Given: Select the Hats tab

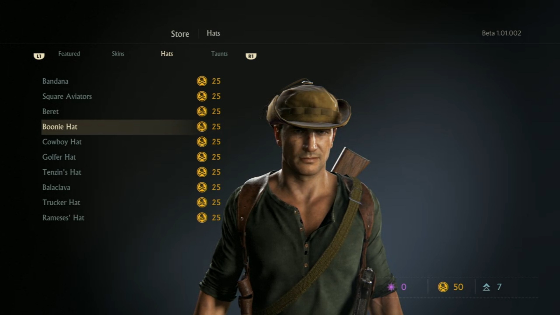Looking at the screenshot, I should [x=167, y=54].
